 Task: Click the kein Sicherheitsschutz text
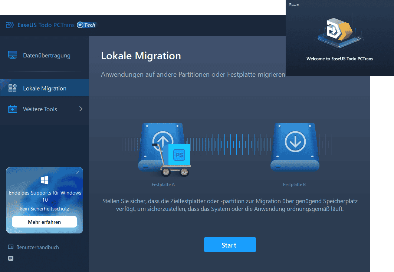coord(45,209)
